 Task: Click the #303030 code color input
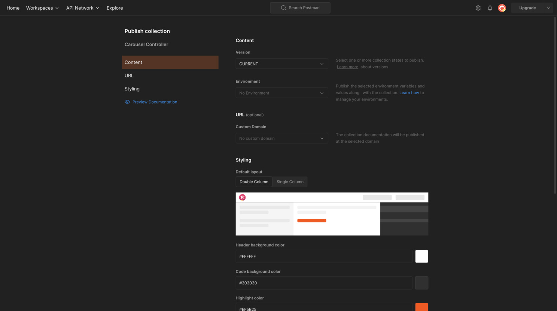pyautogui.click(x=324, y=283)
